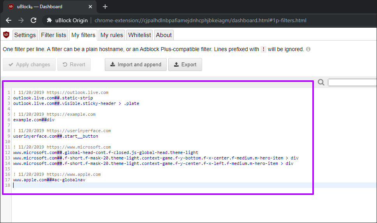Click the browser back arrow
The width and height of the screenshot is (377, 223).
pyautogui.click(x=9, y=20)
